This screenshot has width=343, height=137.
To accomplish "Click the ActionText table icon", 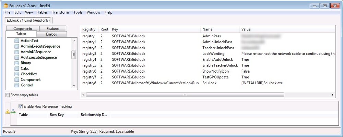I will point(16,41).
